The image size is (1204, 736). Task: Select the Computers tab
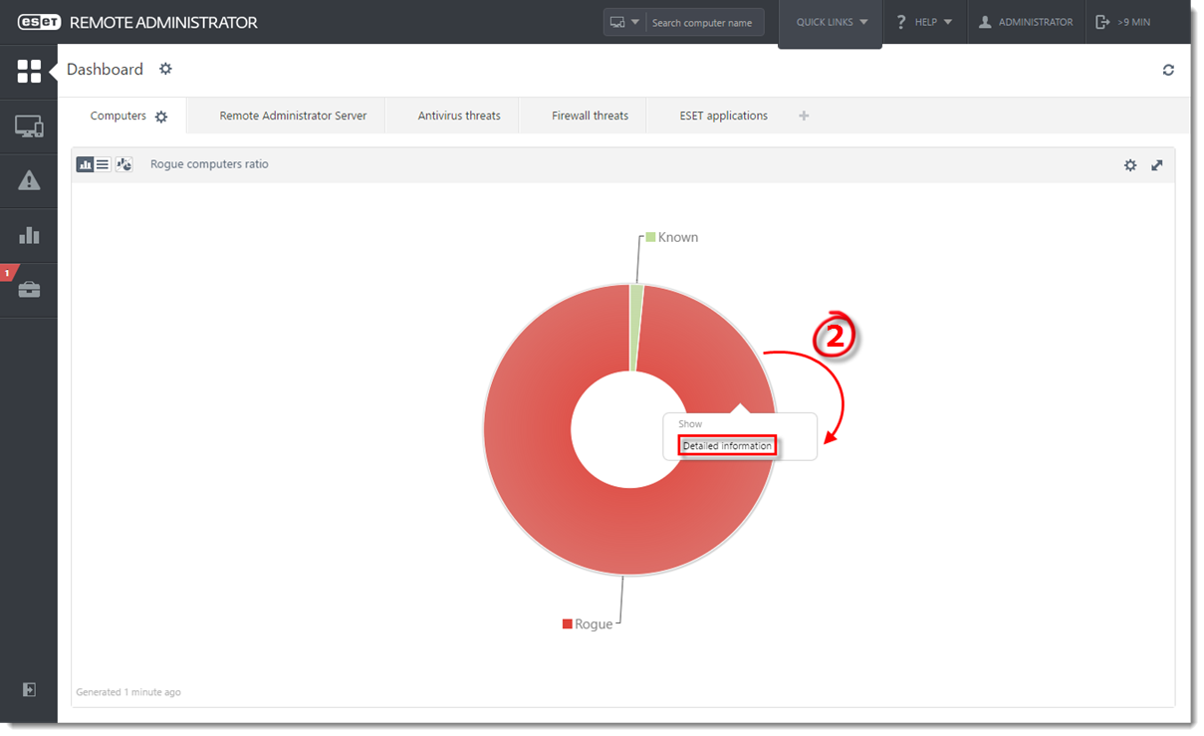(x=119, y=116)
